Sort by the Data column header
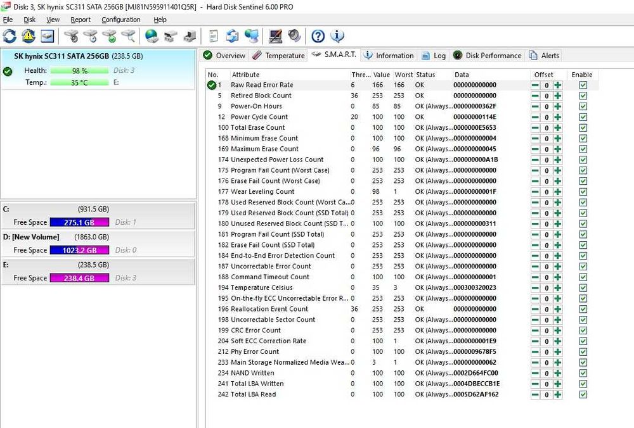 tap(491, 75)
